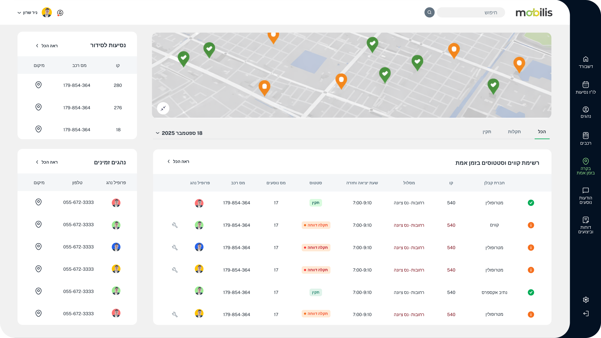The height and width of the screenshot is (338, 601).
Task: Open the רכבים vehicles sidebar icon
Action: coord(585,136)
